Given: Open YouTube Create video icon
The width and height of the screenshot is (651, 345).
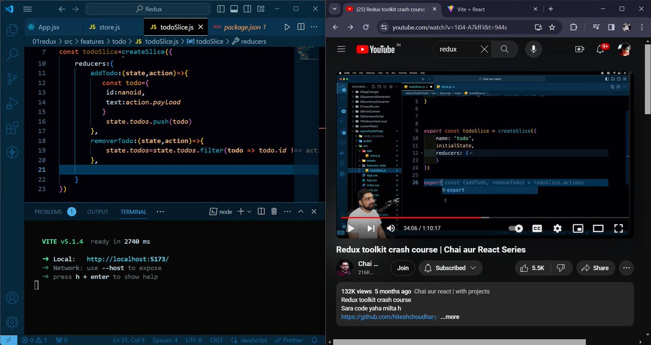Looking at the screenshot, I should coord(579,49).
